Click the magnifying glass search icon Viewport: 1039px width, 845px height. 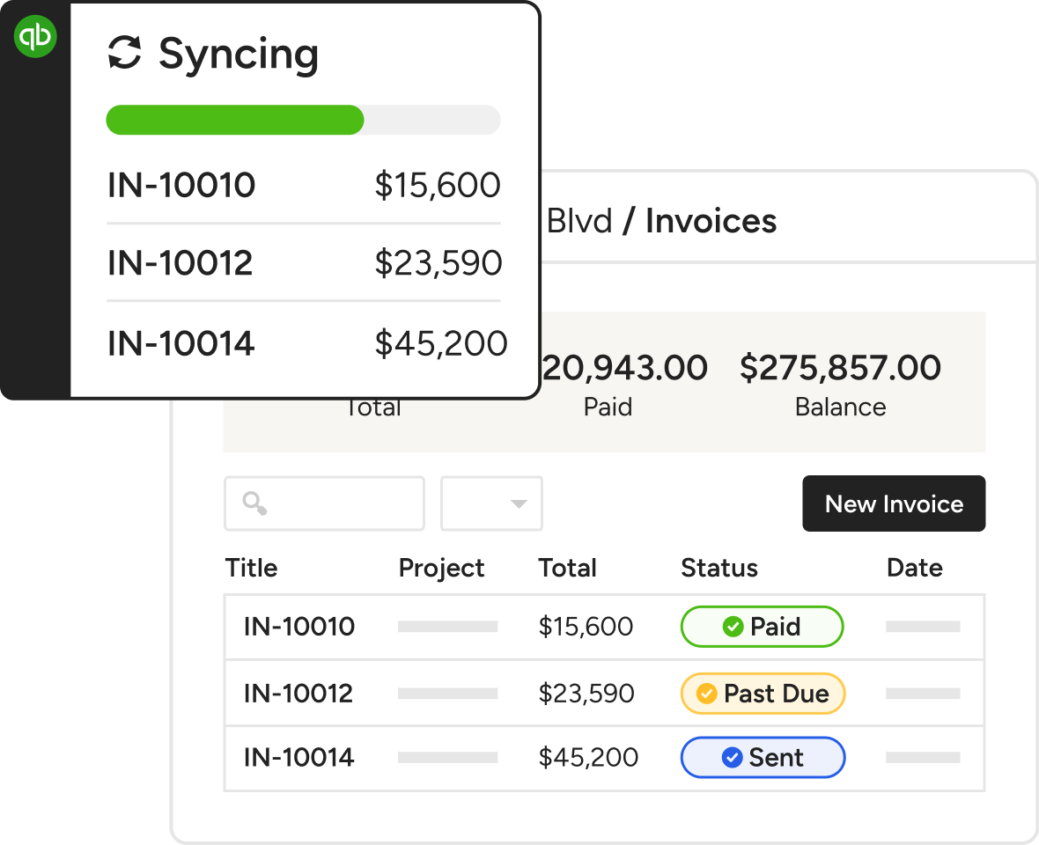pyautogui.click(x=254, y=503)
